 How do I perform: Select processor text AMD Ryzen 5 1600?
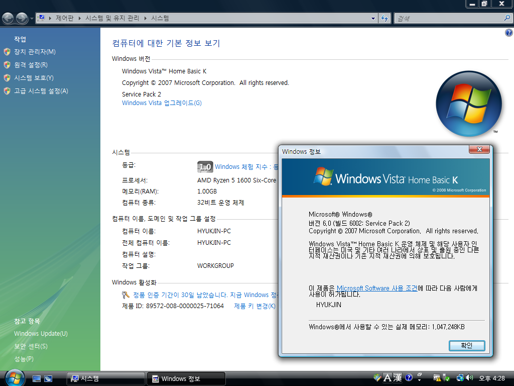(x=237, y=180)
